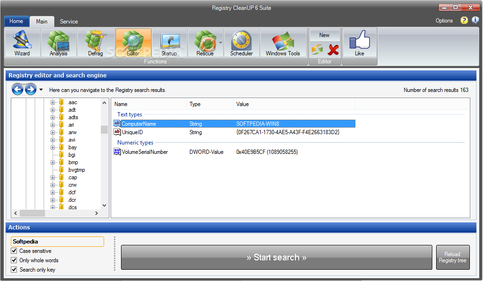This screenshot has width=483, height=281.
Task: Expand the .bmp tree node
Action: 53,162
